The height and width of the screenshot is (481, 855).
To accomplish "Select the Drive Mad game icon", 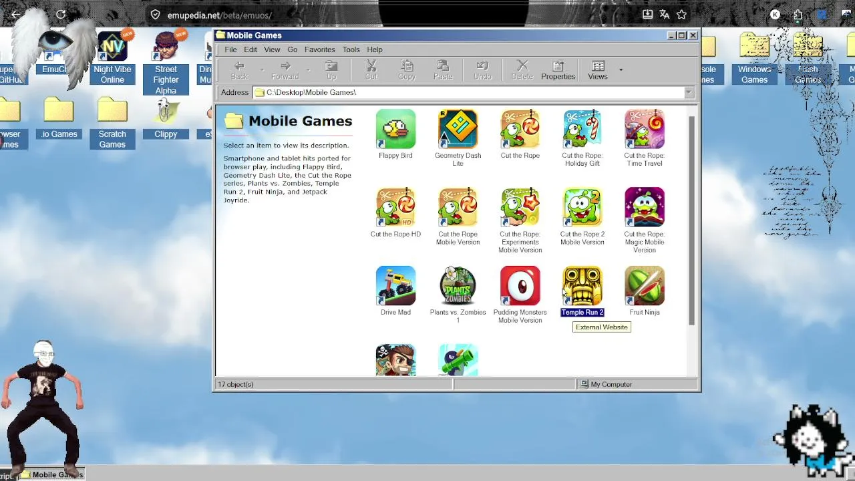I will pyautogui.click(x=395, y=285).
